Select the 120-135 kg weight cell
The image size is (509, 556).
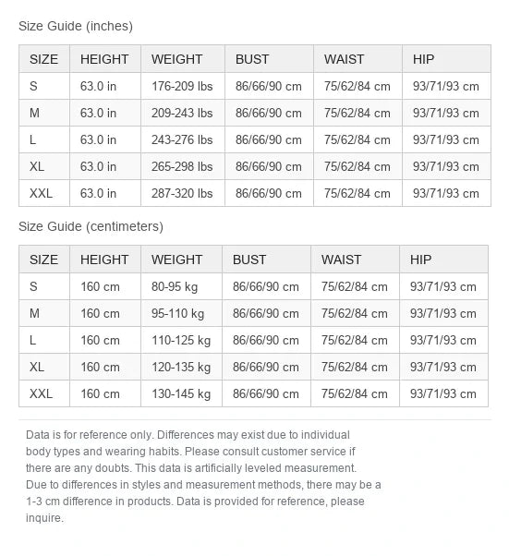pyautogui.click(x=181, y=367)
